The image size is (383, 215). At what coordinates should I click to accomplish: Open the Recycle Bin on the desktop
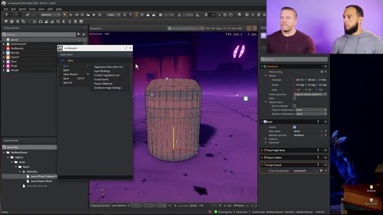click(371, 202)
